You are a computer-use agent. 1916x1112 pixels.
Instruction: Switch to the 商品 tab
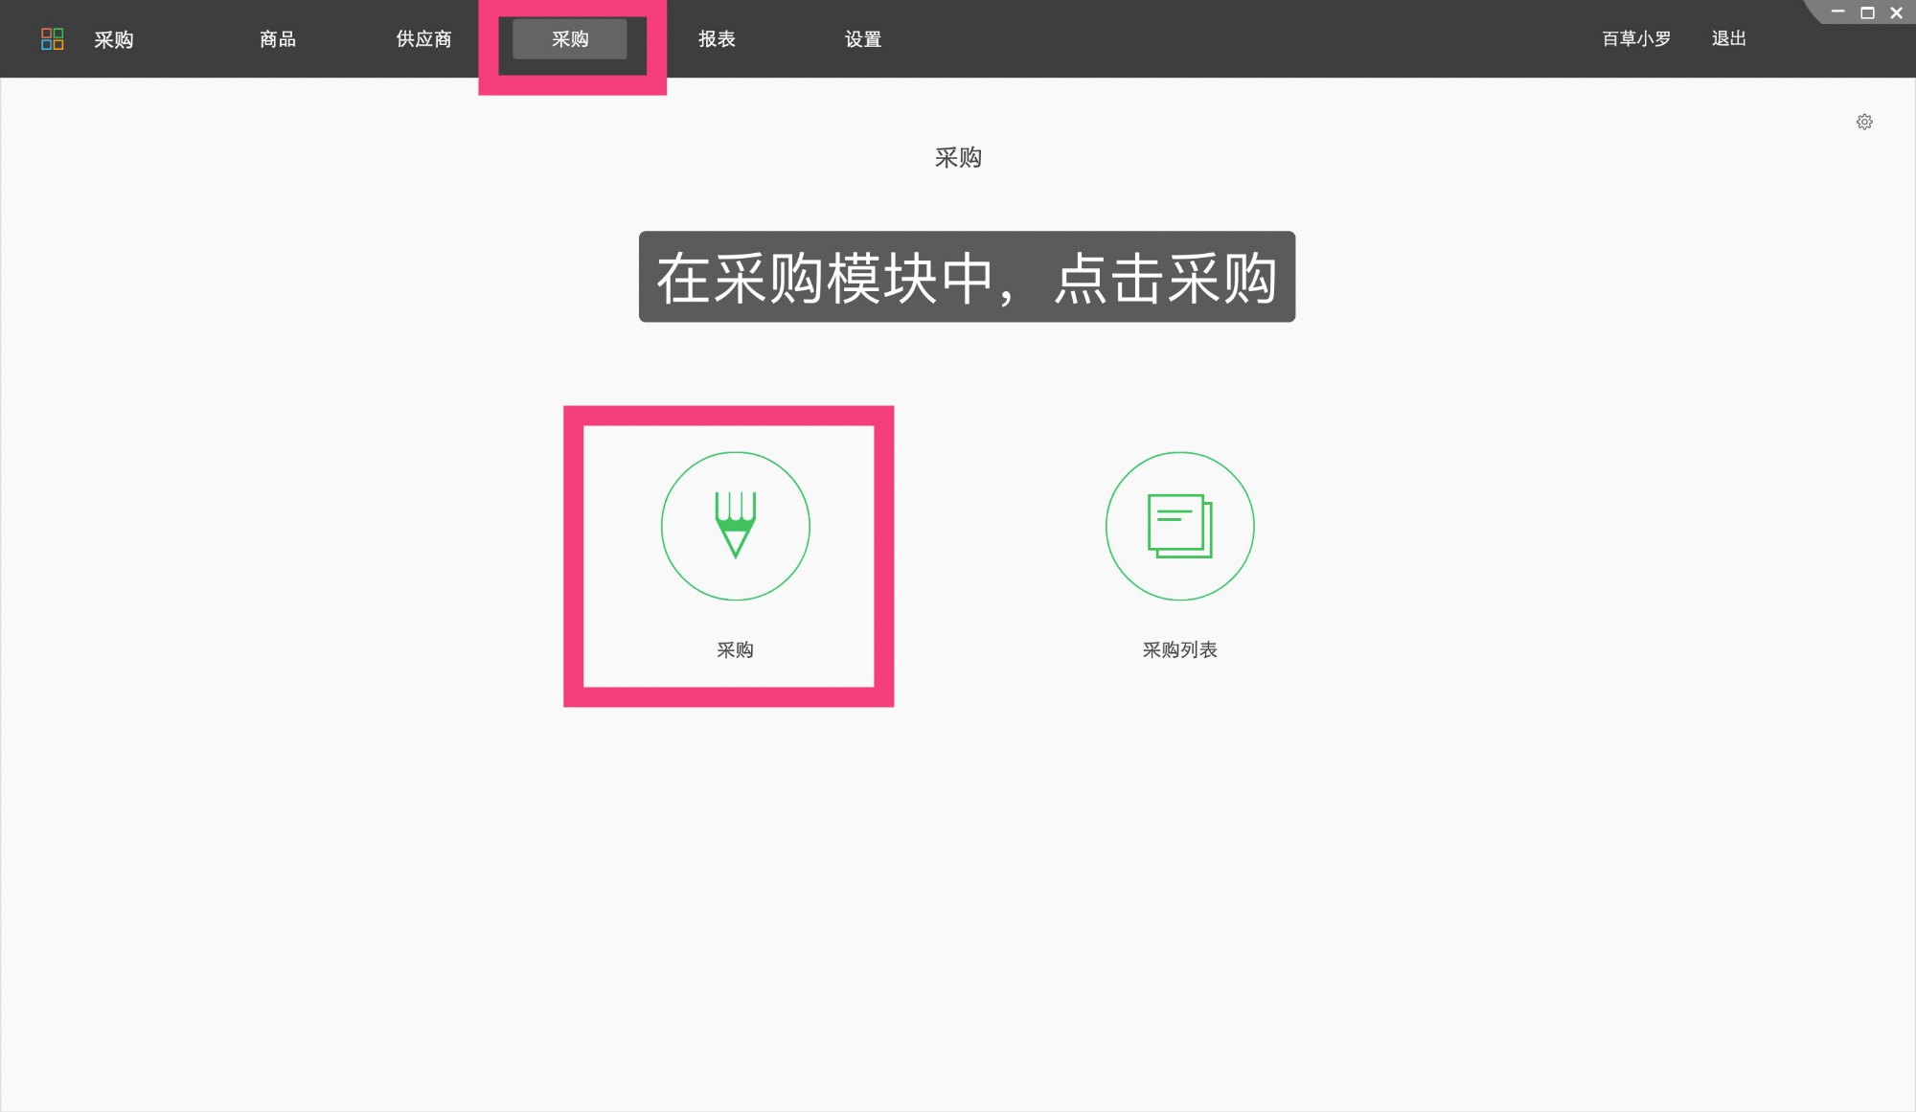[x=276, y=38]
